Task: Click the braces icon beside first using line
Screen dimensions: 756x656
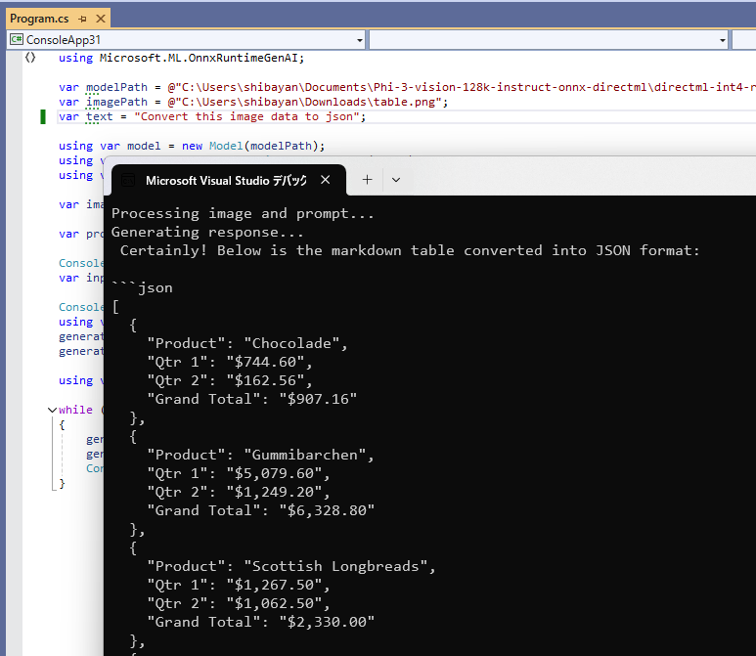Action: [30, 58]
